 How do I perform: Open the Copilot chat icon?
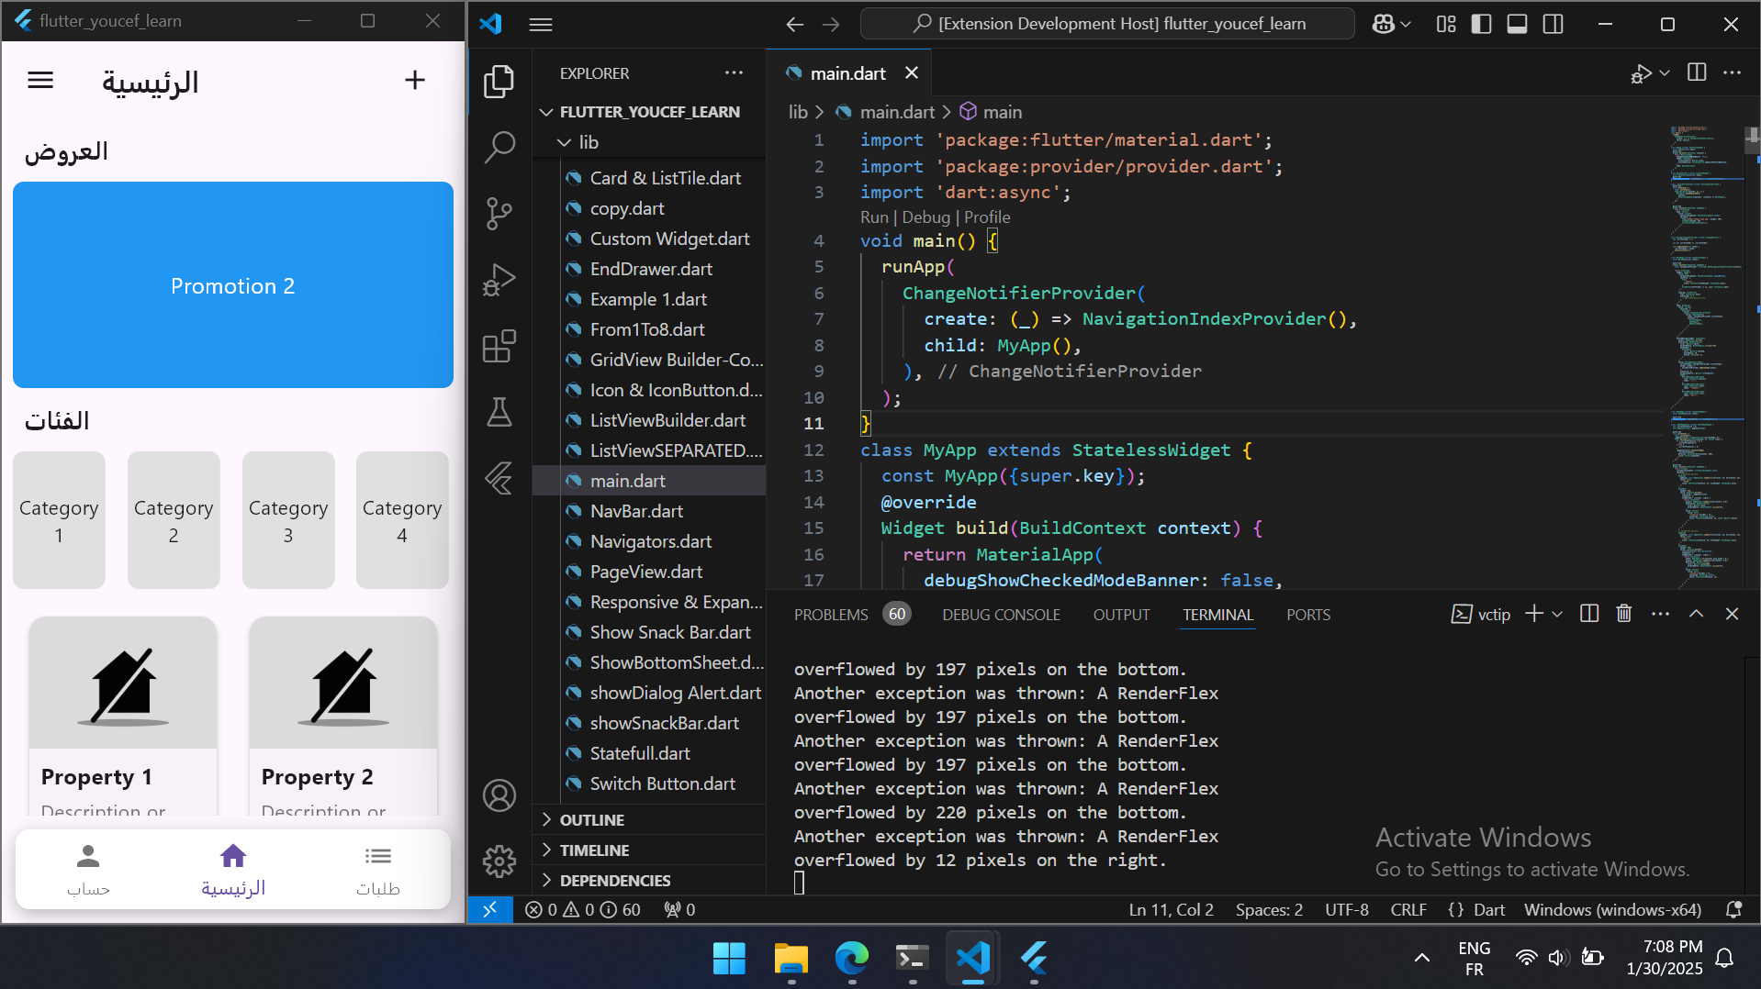1384,25
